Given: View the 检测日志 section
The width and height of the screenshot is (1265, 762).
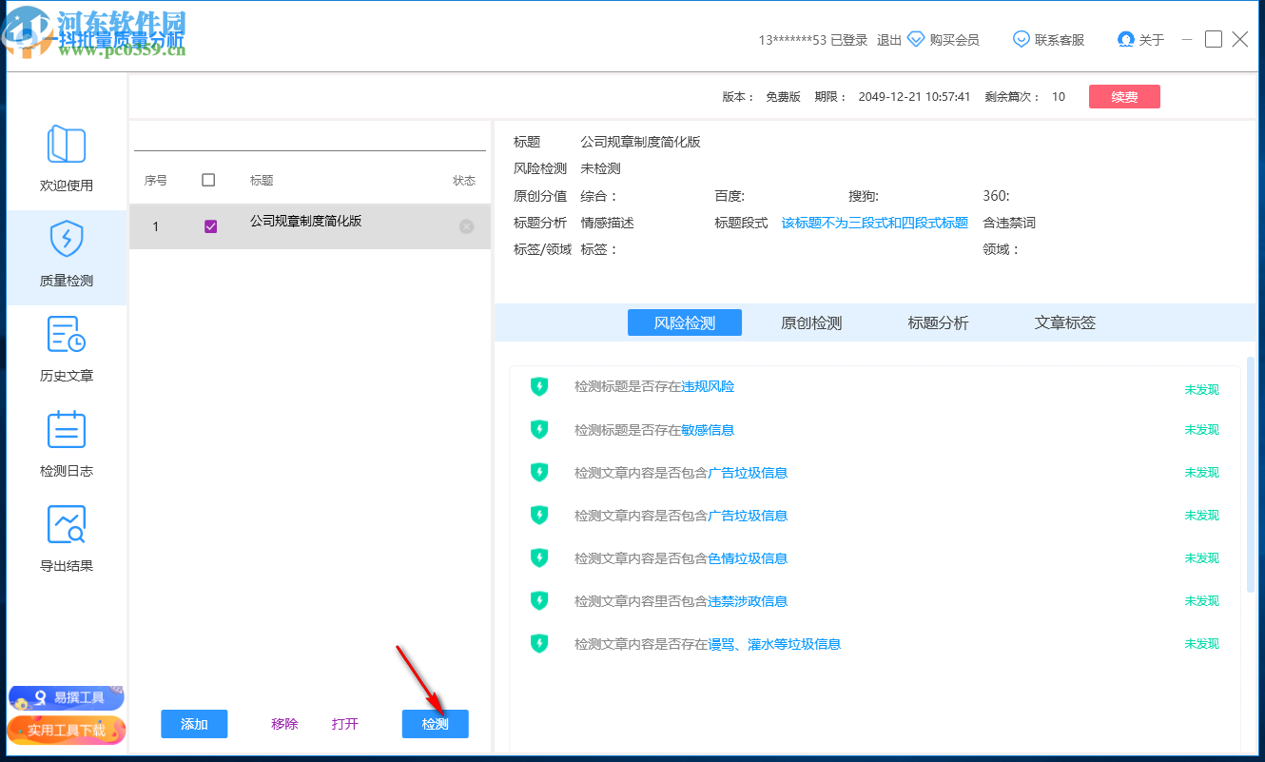Looking at the screenshot, I should click(x=67, y=442).
